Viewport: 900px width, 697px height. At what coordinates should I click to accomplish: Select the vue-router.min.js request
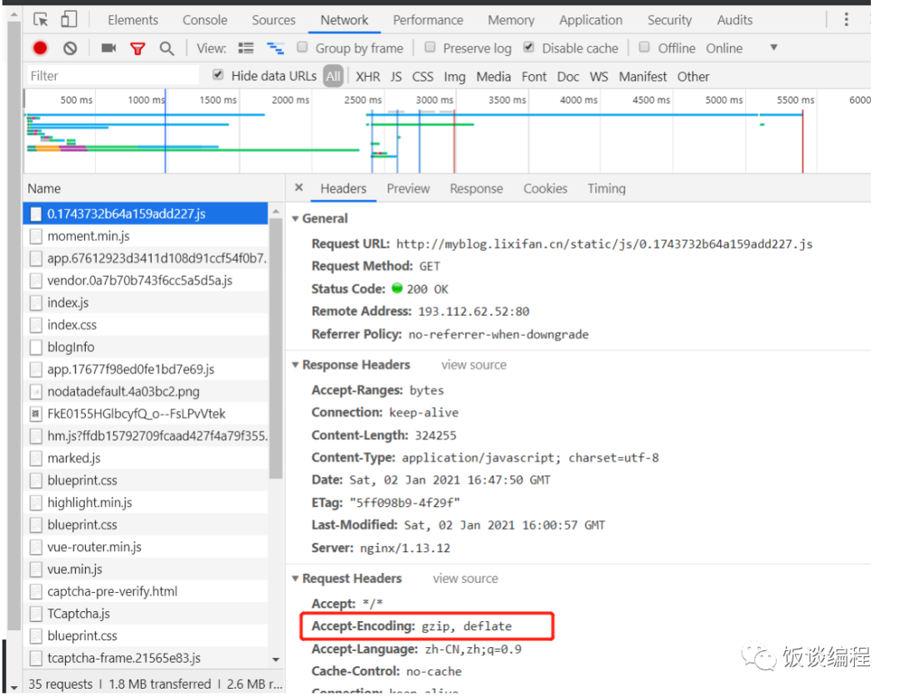coord(147,547)
